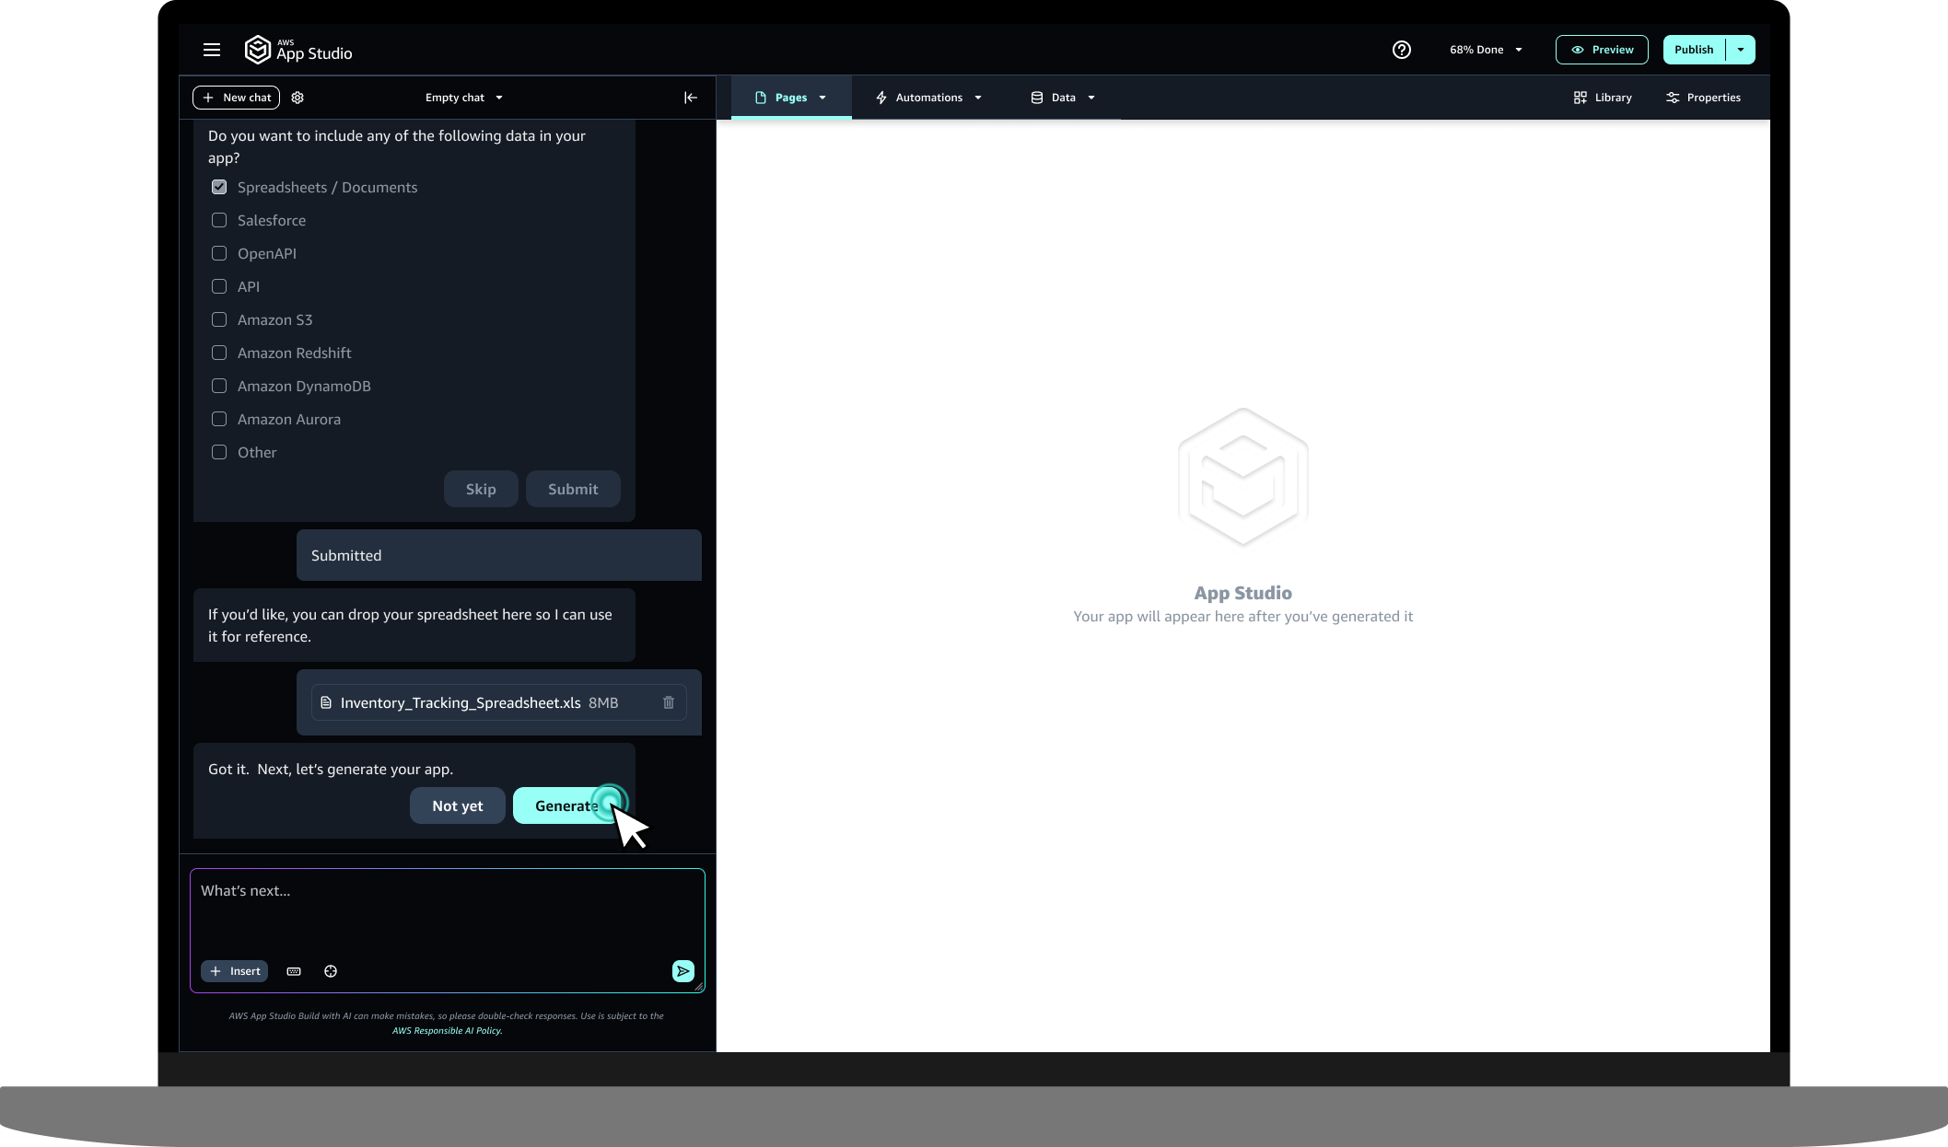Click the keyboard shortcuts icon in chat input
The image size is (1948, 1147).
click(x=294, y=971)
